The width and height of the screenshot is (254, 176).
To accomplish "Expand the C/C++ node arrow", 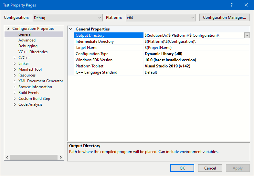I will 15,58.
